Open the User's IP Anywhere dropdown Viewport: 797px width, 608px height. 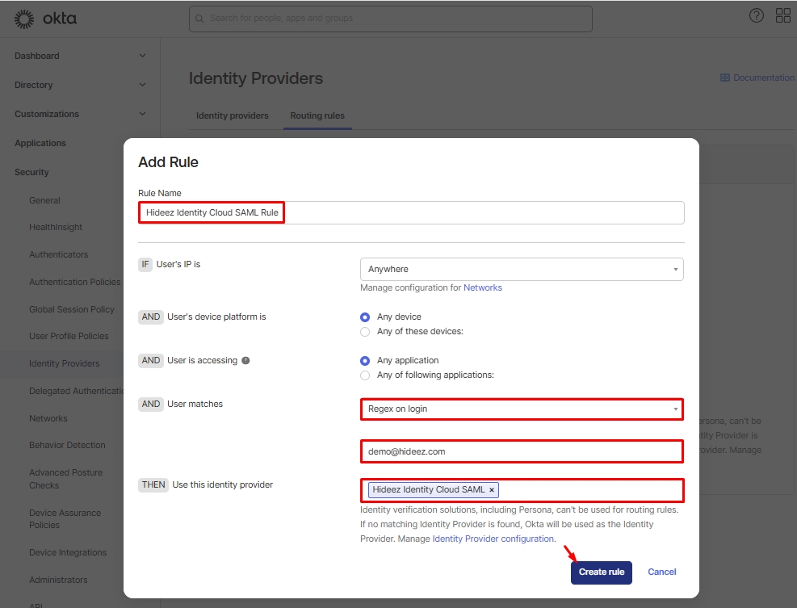(521, 269)
